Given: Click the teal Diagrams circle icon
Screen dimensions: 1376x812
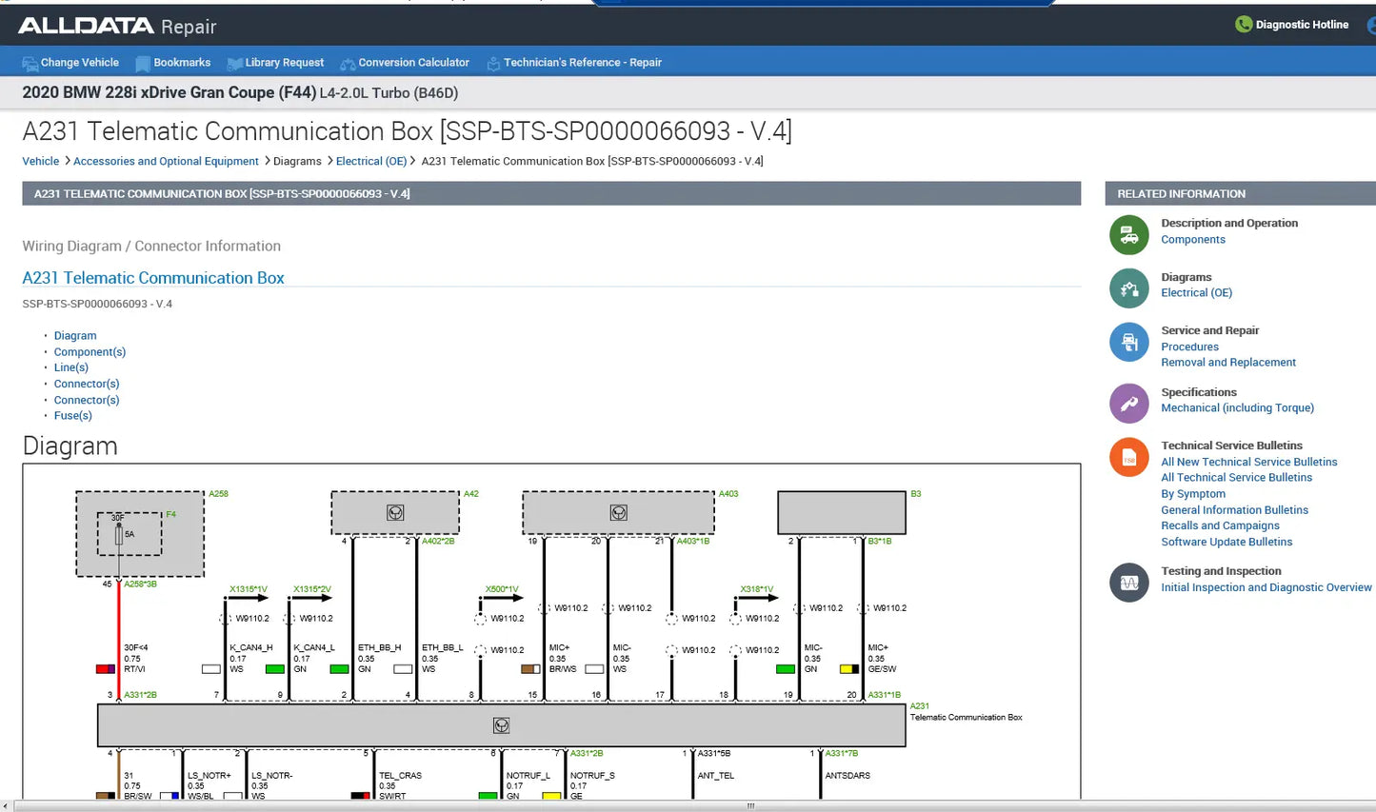Looking at the screenshot, I should point(1128,288).
